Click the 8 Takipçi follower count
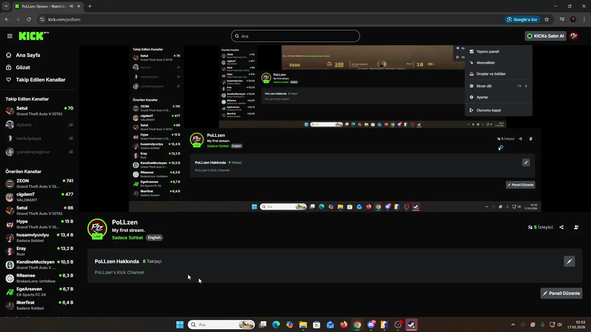The image size is (591, 332). pyautogui.click(x=152, y=261)
